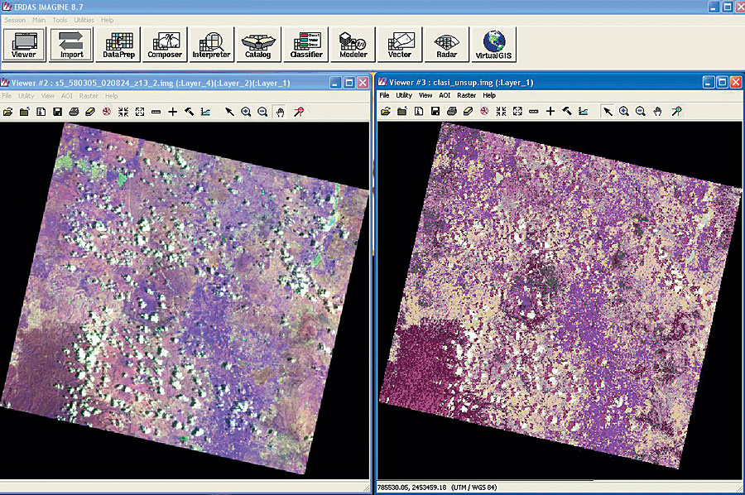The width and height of the screenshot is (745, 495).
Task: Open the Classifier module
Action: coord(306,45)
